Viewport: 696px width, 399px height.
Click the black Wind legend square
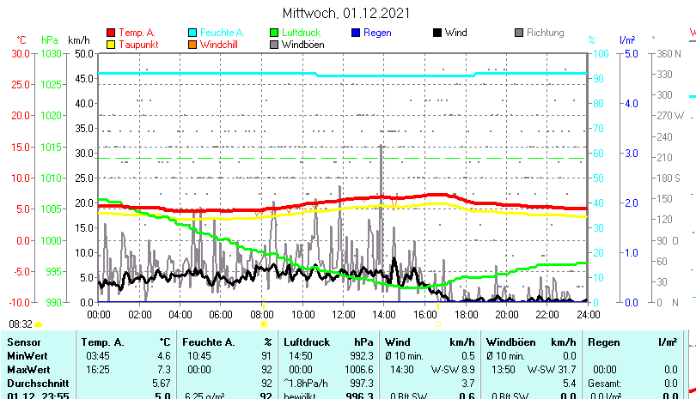(x=437, y=33)
